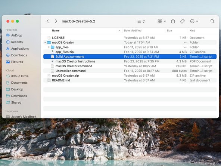Go back using the left chevron
The width and height of the screenshot is (221, 166).
point(48,21)
